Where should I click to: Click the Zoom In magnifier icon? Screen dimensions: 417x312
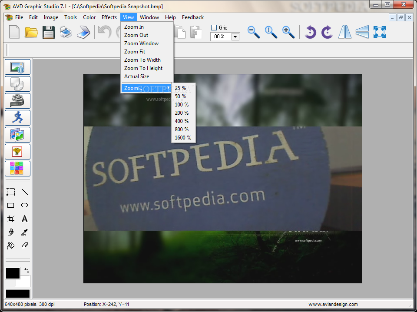[x=288, y=32]
